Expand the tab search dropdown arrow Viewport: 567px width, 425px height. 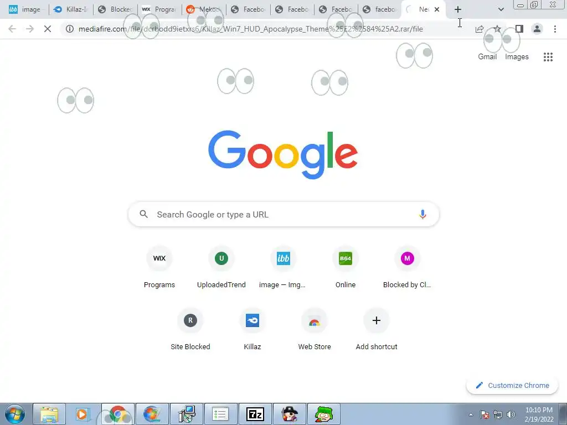coord(501,9)
